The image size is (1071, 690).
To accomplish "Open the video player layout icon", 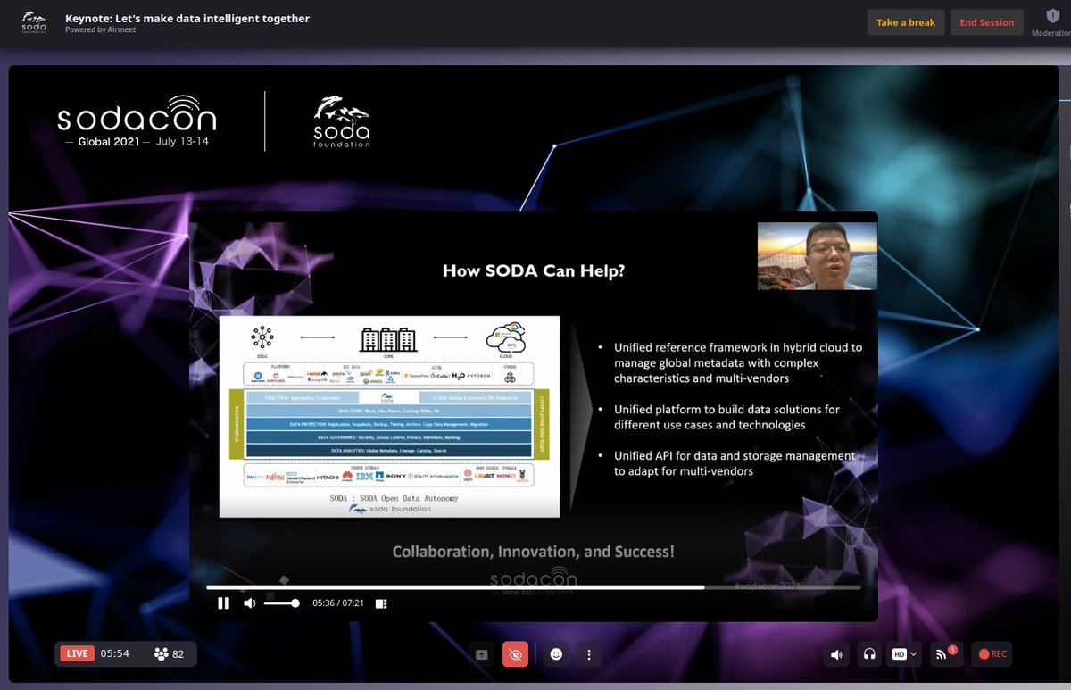I will (381, 603).
